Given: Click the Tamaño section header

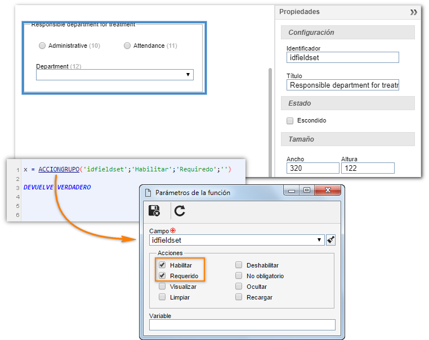Looking at the screenshot, I should click(348, 139).
